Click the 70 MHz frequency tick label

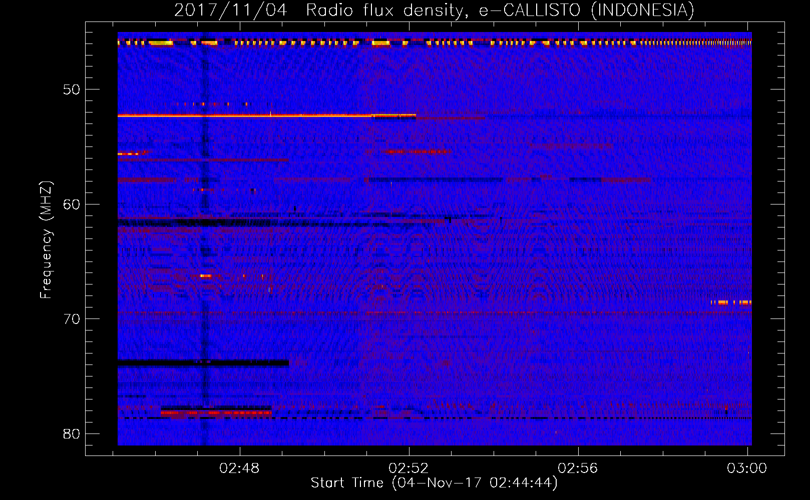click(71, 319)
